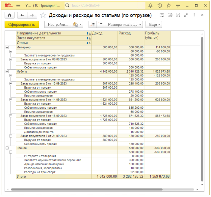This screenshot has height=197, width=211.
Task: Open notifications bell in the top bar
Action: pos(150,6)
